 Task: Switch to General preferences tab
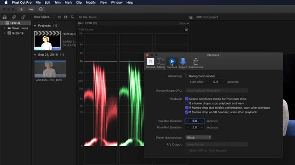150,63
